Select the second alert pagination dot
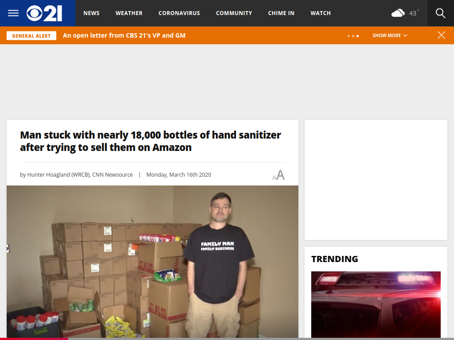Viewport: 454px width, 340px height. (x=353, y=36)
